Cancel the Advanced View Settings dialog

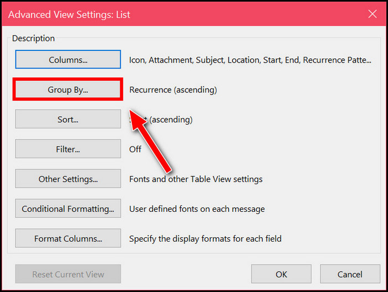click(350, 274)
